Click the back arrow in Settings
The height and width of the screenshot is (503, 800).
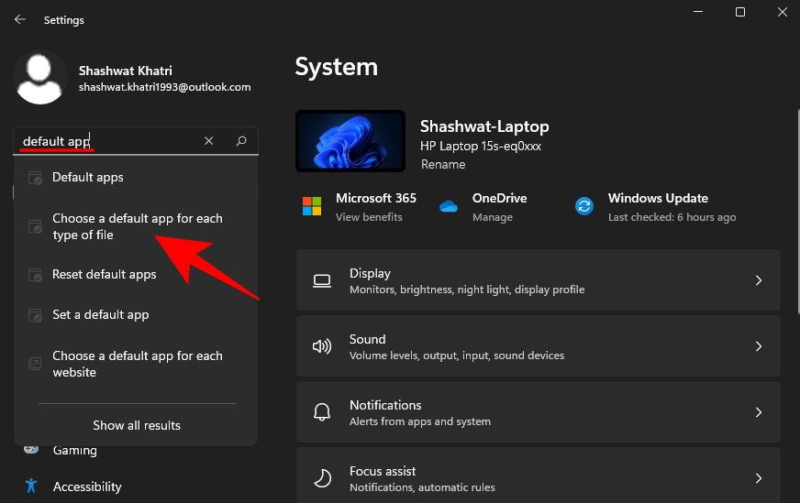(19, 19)
